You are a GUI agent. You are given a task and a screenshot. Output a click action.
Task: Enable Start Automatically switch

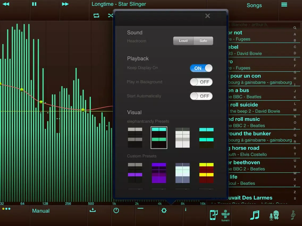pyautogui.click(x=201, y=96)
